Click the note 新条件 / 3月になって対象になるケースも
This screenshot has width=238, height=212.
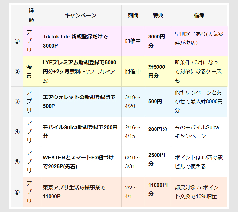(198, 71)
